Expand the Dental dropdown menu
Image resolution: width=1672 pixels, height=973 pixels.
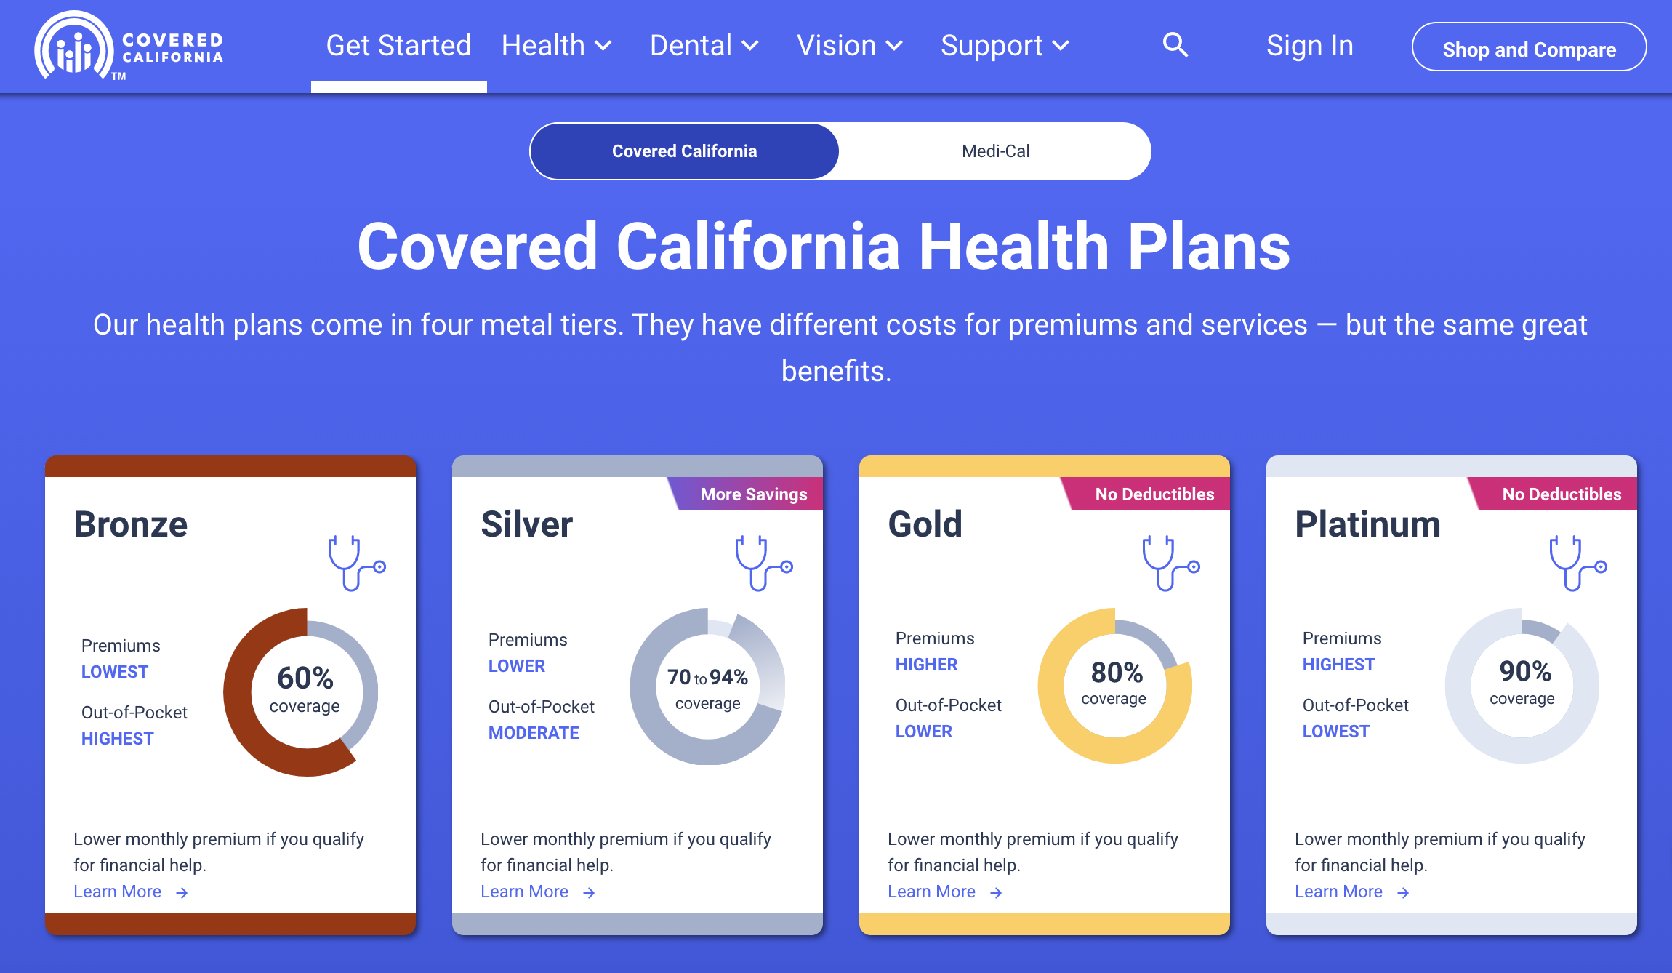tap(704, 45)
